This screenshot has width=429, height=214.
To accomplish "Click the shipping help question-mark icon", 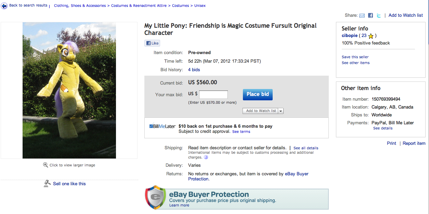I will click(206, 158).
